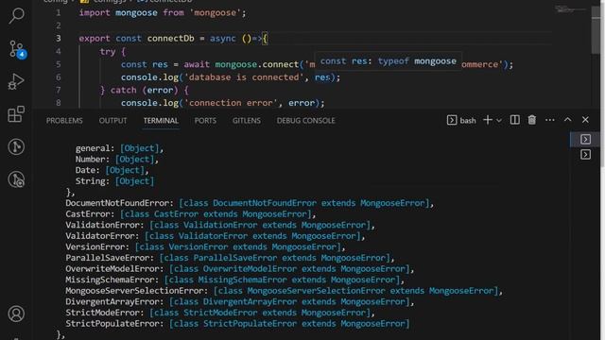Click line number 3 in the gutter
Viewport: 605px width, 340px height.
coord(59,39)
